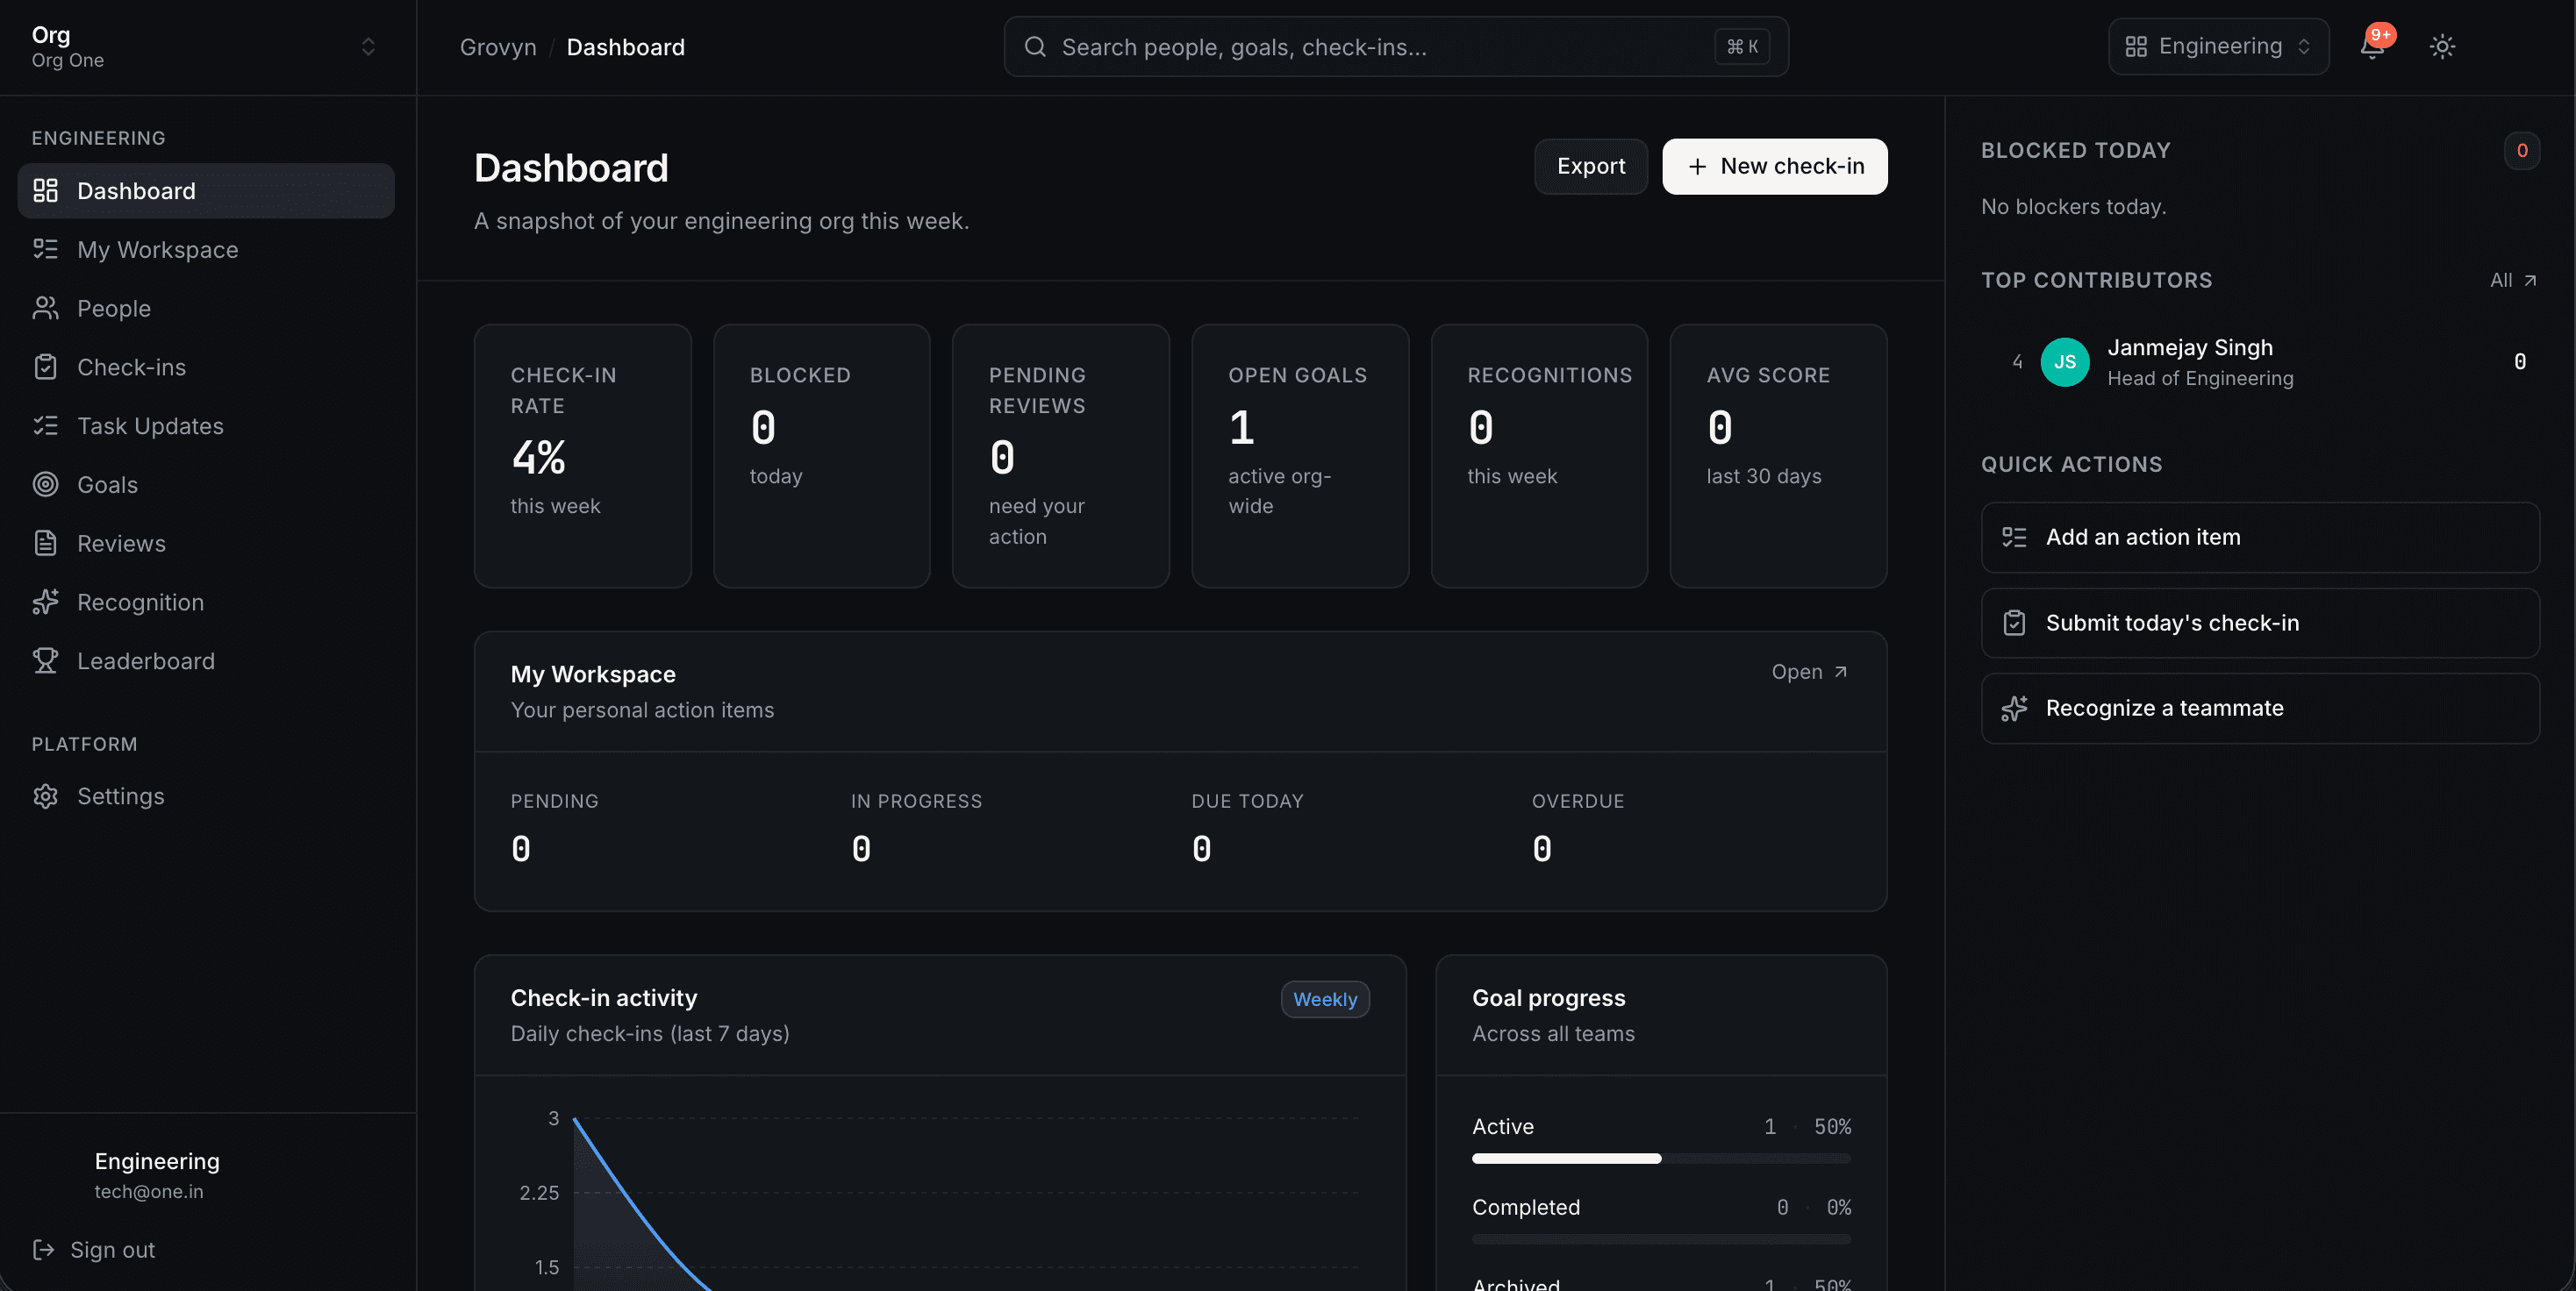Image resolution: width=2576 pixels, height=1291 pixels.
Task: Click Janmejay Singh's JS avatar
Action: (x=2064, y=361)
